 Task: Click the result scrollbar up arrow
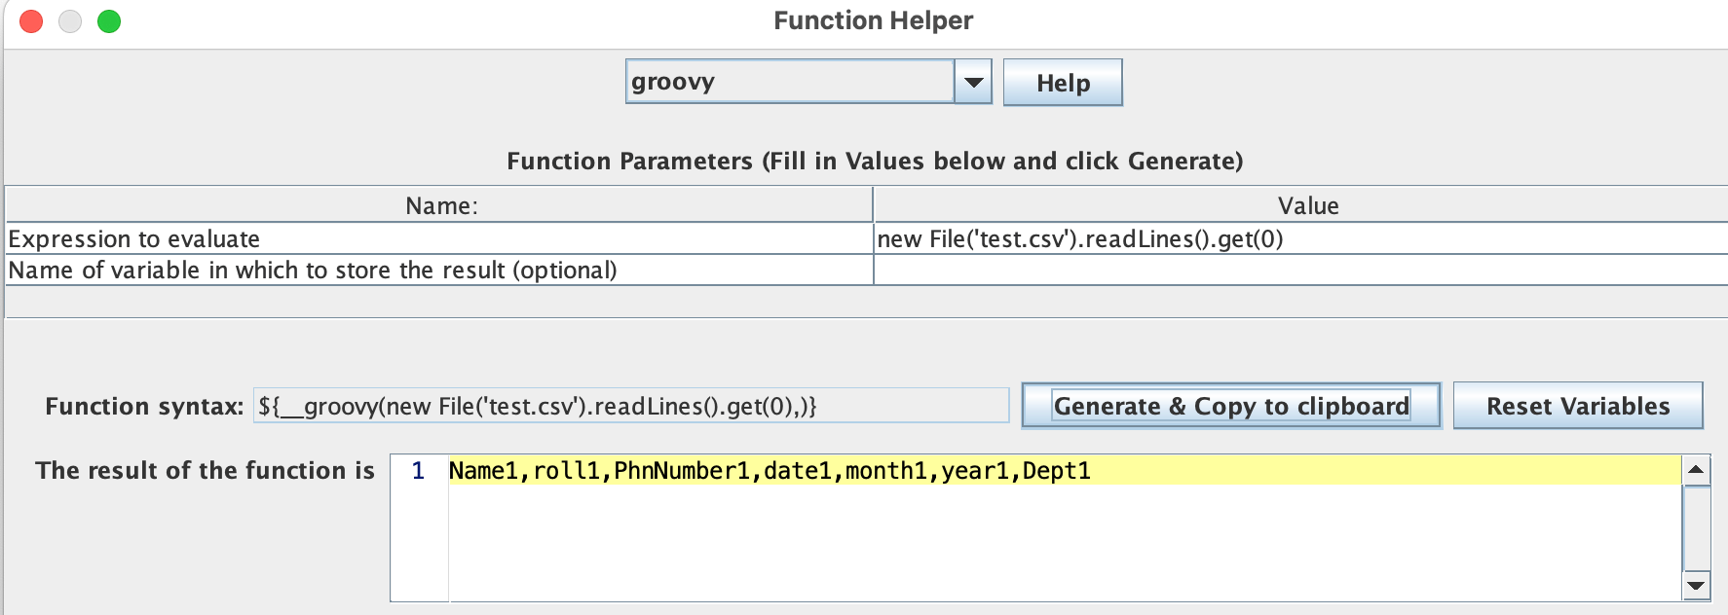[1696, 470]
